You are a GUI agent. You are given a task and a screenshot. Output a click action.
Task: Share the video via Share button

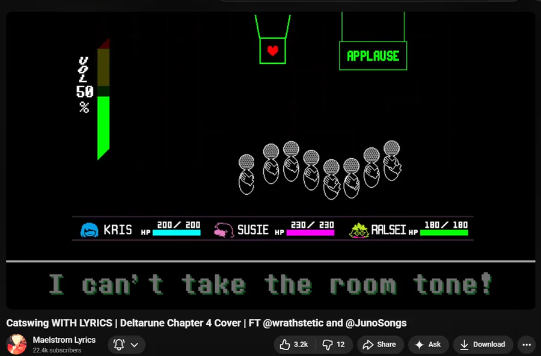380,344
